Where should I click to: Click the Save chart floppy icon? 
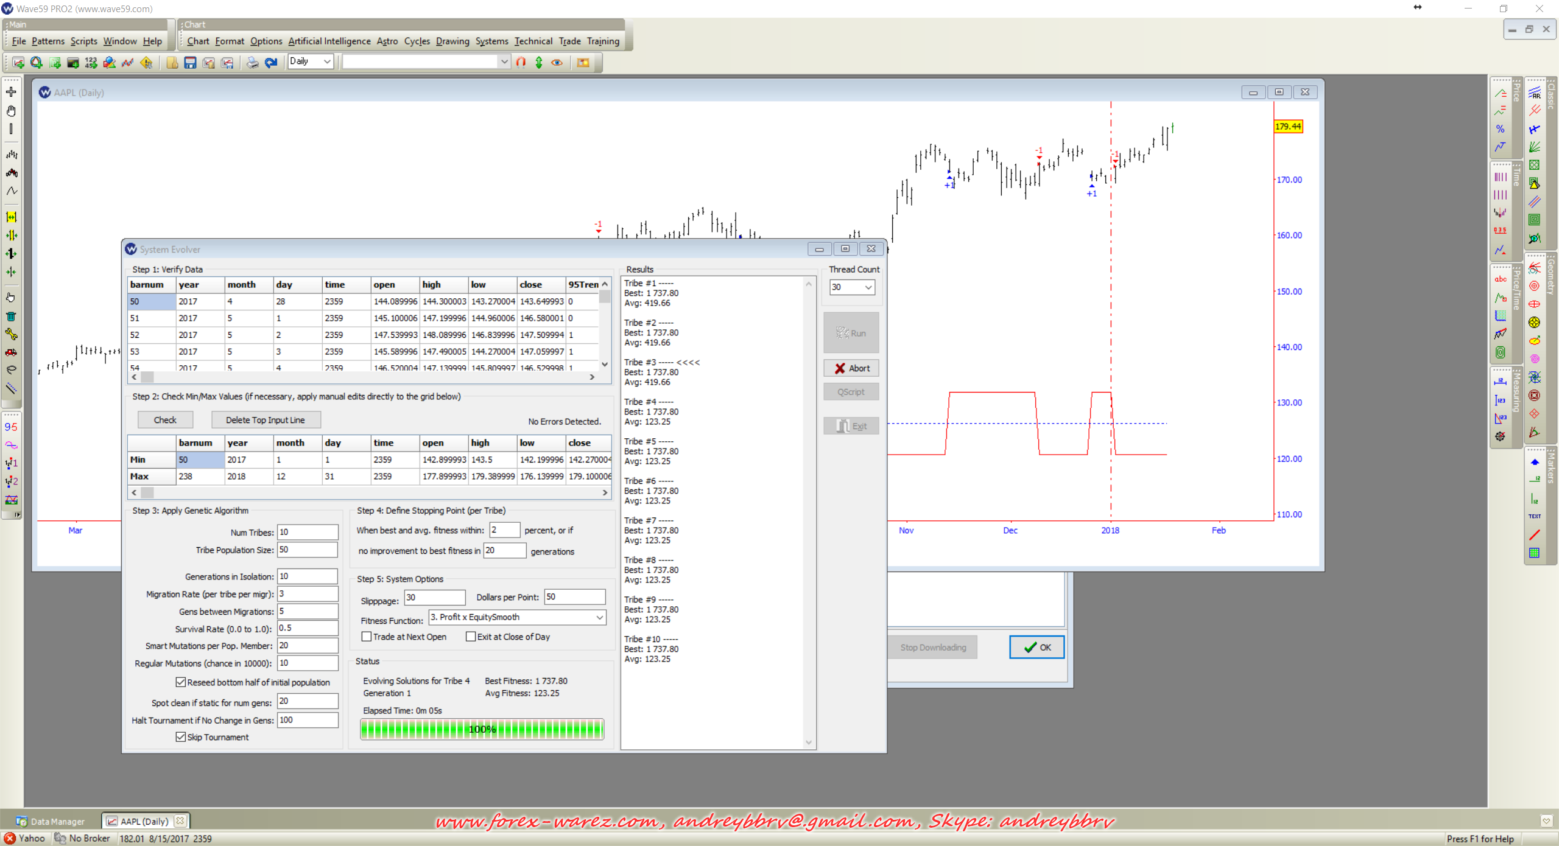pos(190,62)
